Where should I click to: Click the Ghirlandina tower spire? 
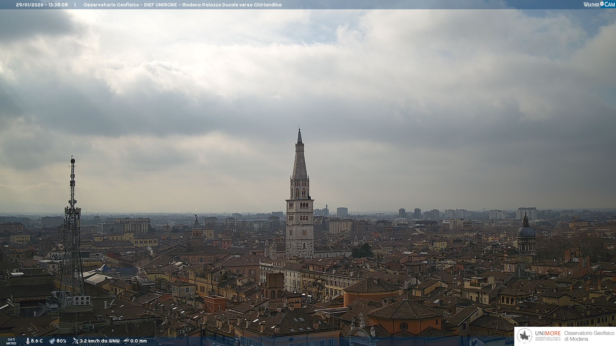[300, 160]
